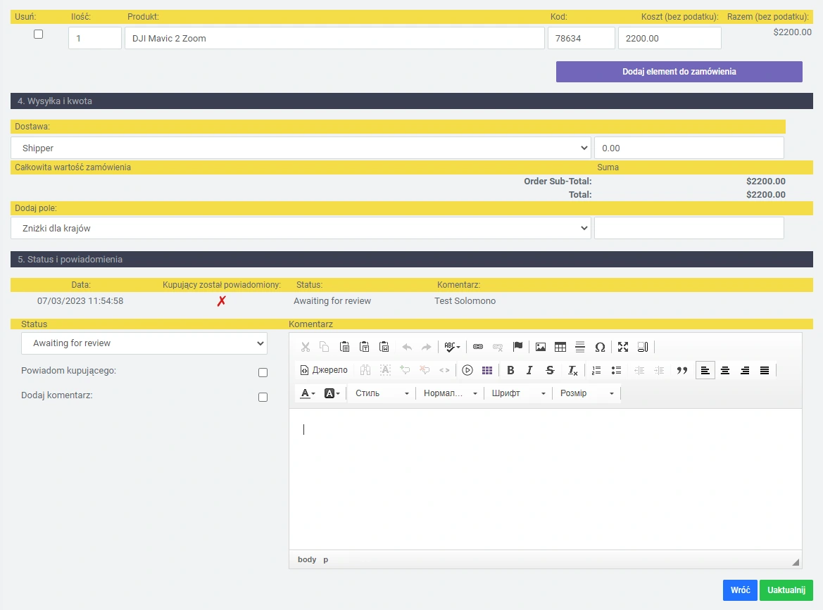Check the Usuń checkbox for DJI Mavic
Screen dimensions: 823x610
tap(39, 34)
